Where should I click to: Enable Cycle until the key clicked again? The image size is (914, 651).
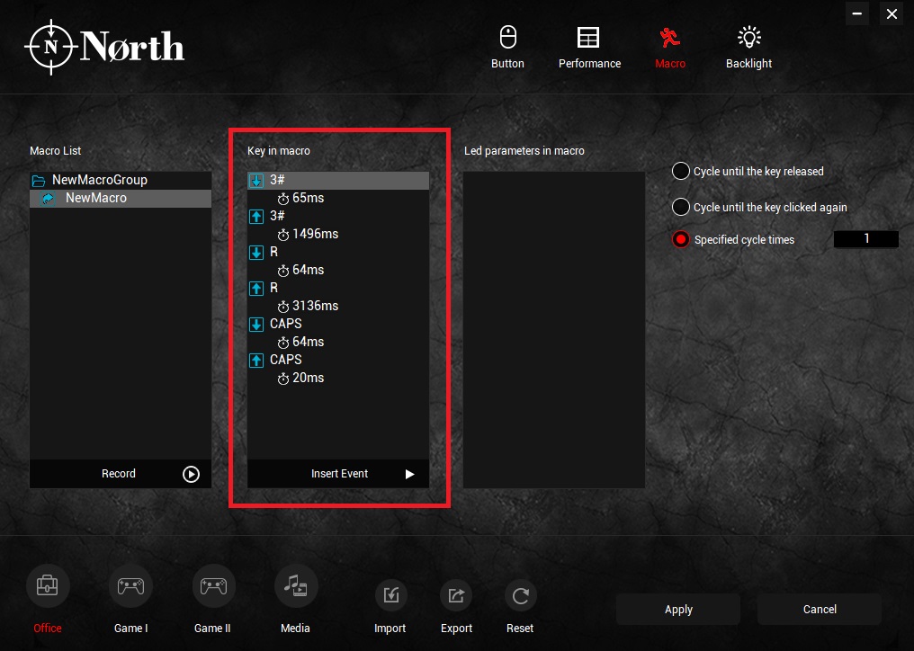680,207
